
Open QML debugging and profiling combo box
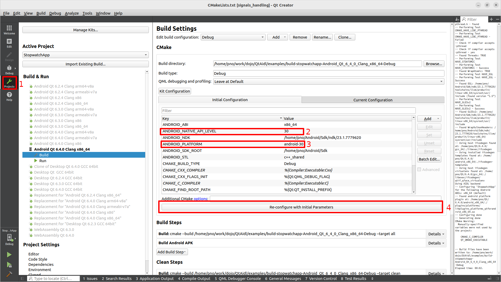pyautogui.click(x=328, y=82)
